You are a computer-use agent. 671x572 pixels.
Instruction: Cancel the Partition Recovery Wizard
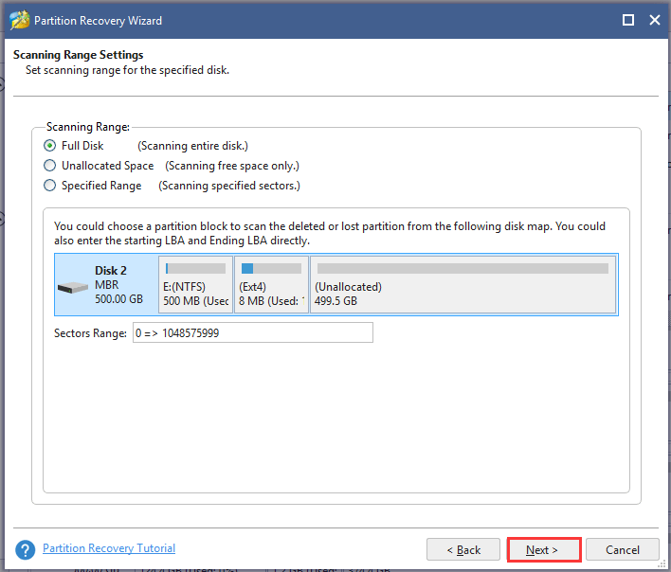623,550
